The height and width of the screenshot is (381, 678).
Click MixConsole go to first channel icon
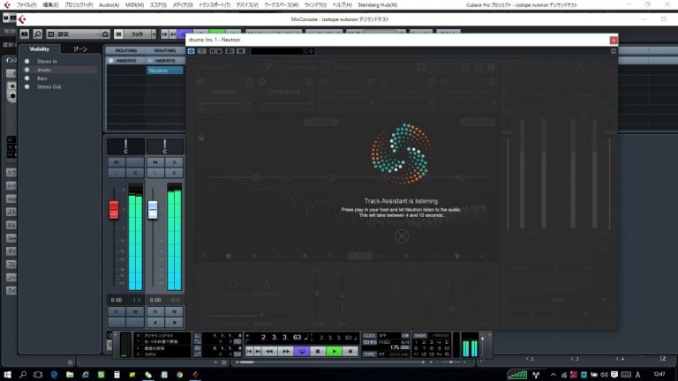coord(164,34)
